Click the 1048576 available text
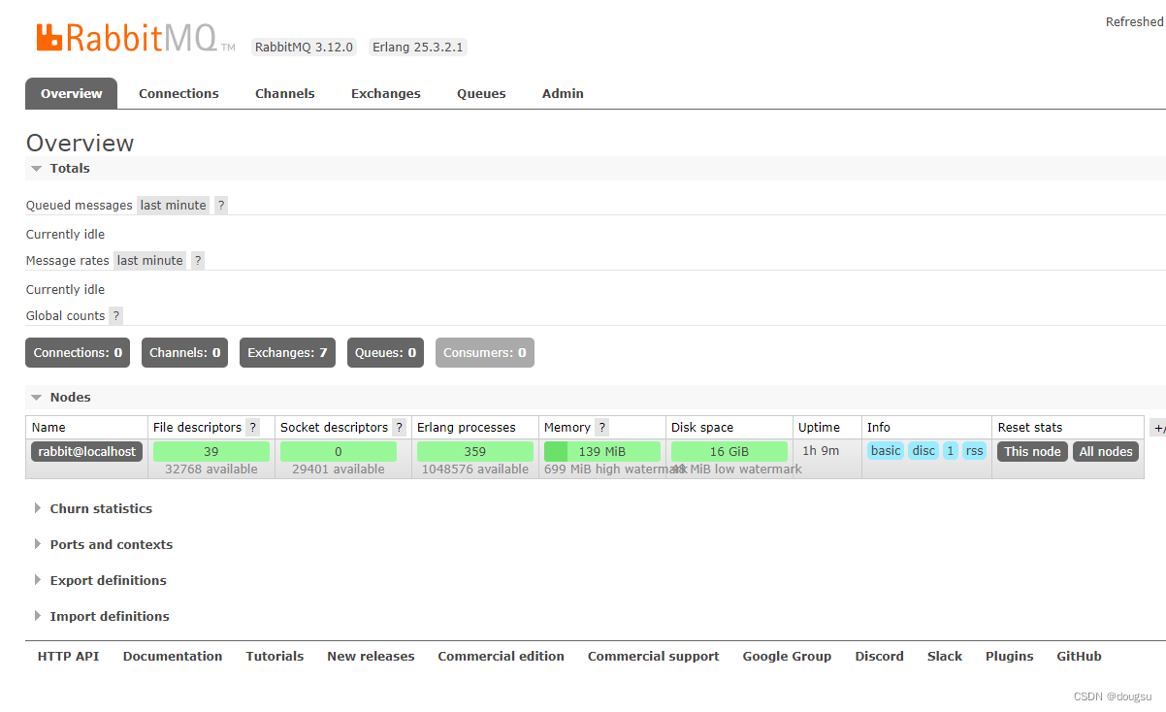The height and width of the screenshot is (712, 1166). pos(475,469)
